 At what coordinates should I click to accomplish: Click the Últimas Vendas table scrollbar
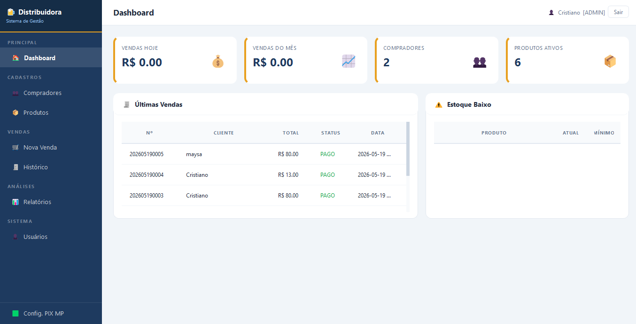[408, 149]
